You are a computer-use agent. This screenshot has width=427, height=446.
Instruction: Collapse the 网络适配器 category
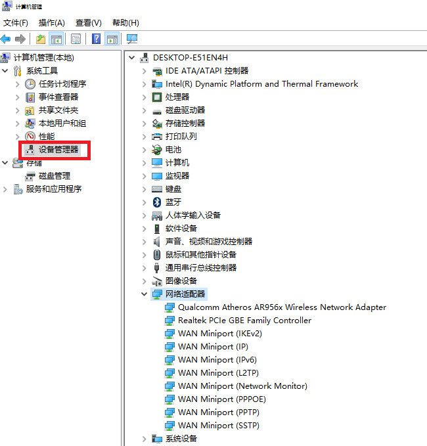pyautogui.click(x=145, y=294)
